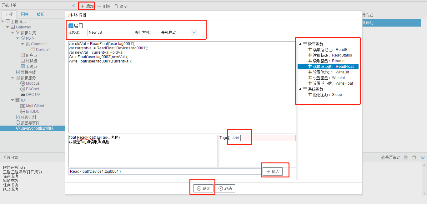This screenshot has width=427, height=204.
Task: Select Device1 in the navigation tree
Action: click(x=40, y=50)
